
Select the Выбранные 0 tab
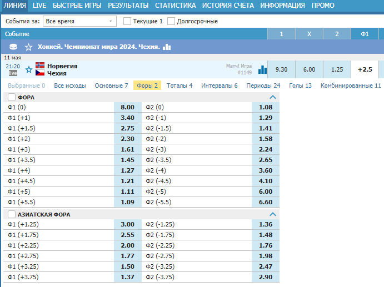click(x=27, y=85)
